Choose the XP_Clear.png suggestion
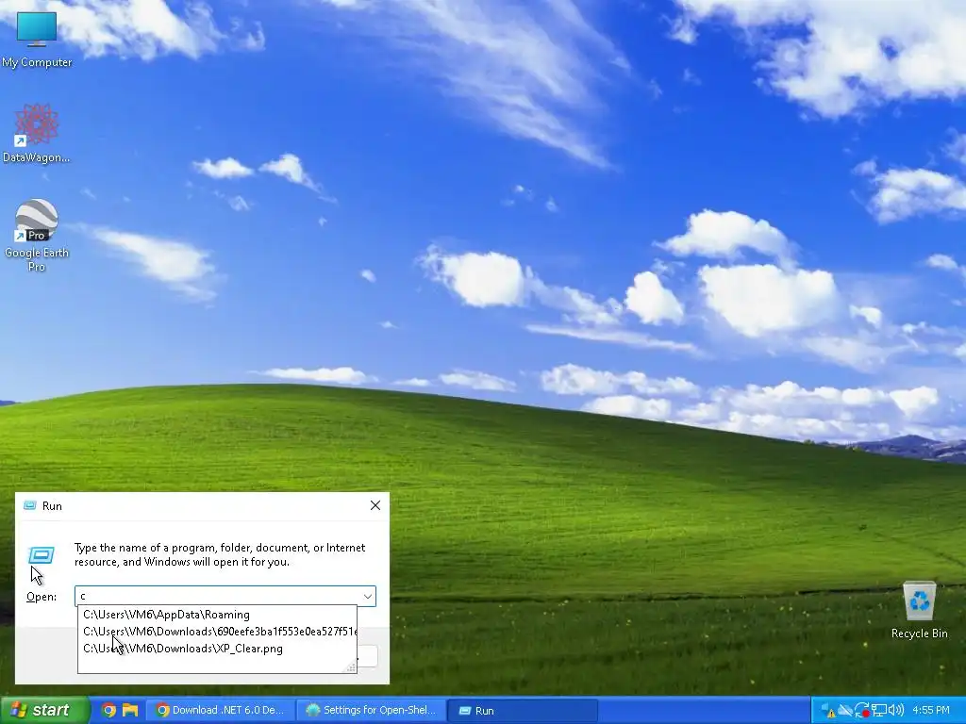The height and width of the screenshot is (724, 966). tap(217, 649)
